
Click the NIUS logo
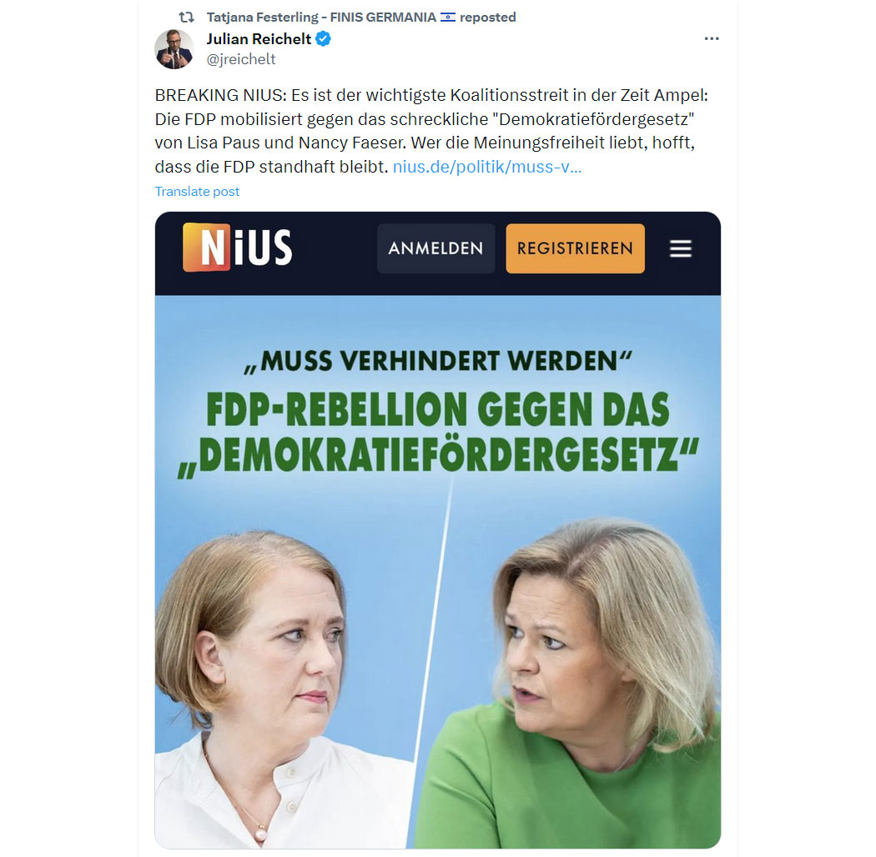click(x=238, y=248)
